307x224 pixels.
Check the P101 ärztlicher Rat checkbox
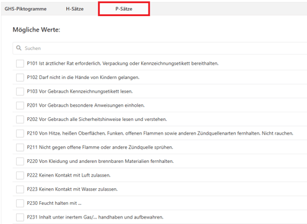tap(20, 64)
